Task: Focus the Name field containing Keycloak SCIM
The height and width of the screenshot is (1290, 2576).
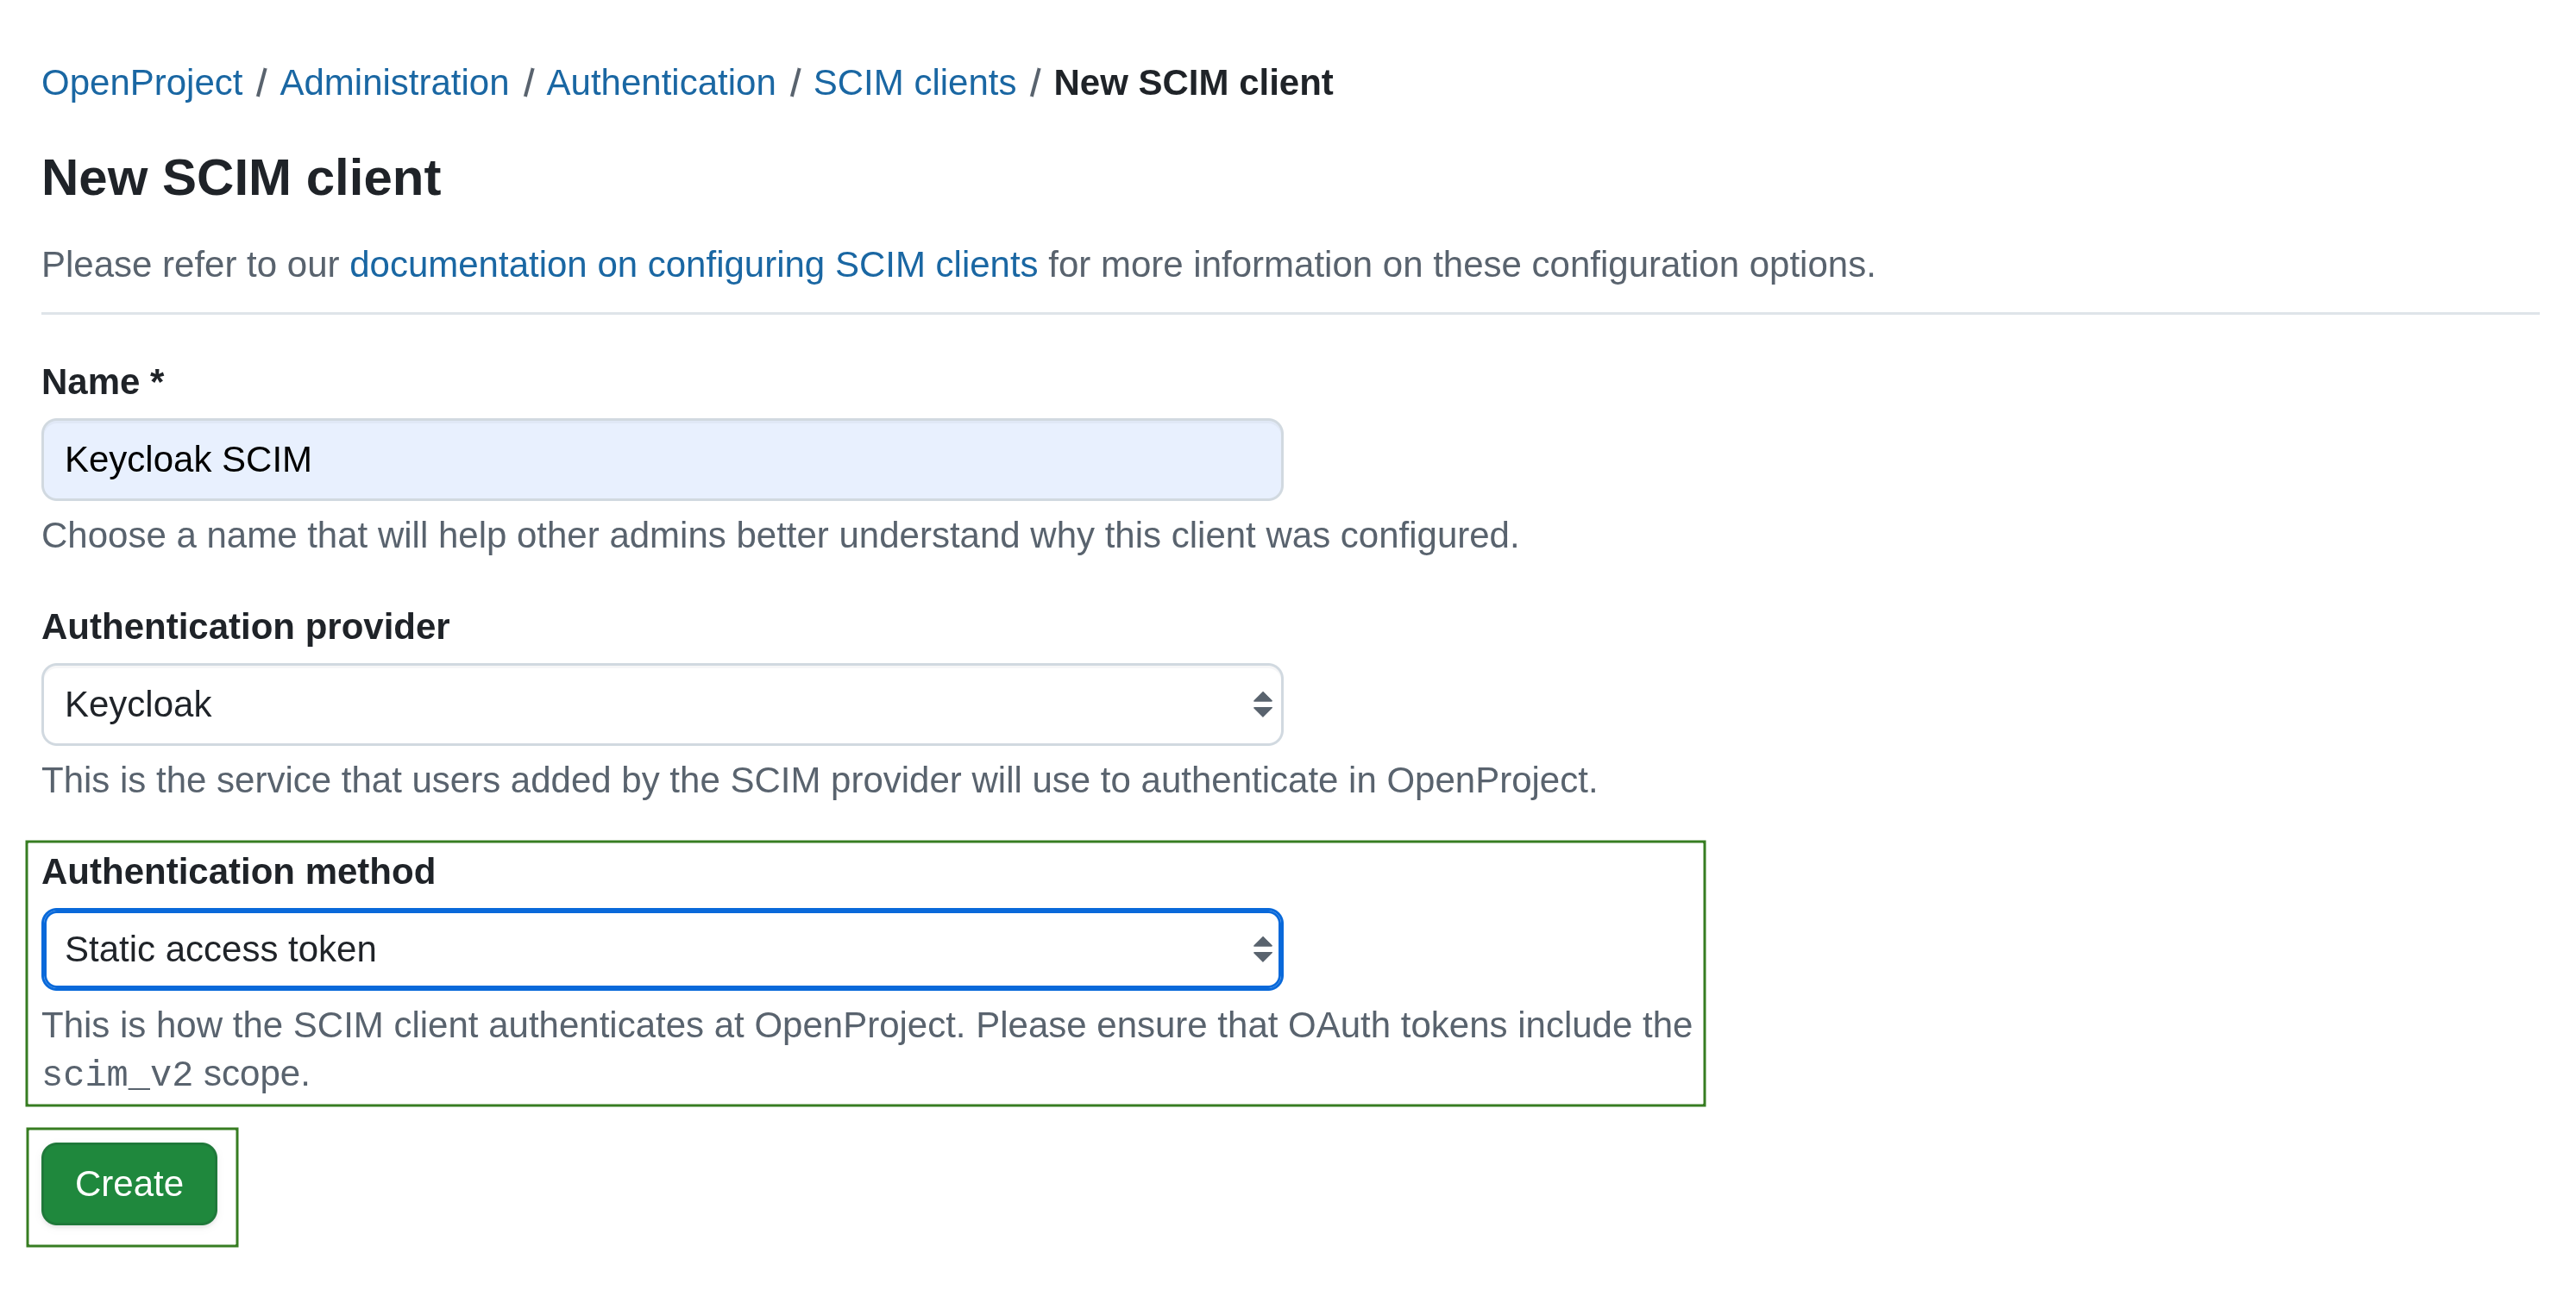Action: pyautogui.click(x=661, y=460)
